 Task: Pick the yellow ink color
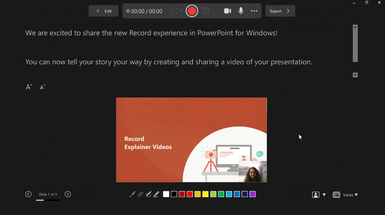point(205,194)
